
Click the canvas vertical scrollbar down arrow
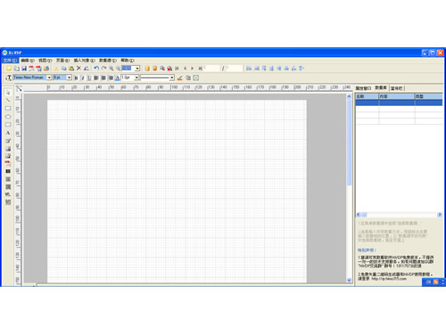(349, 280)
